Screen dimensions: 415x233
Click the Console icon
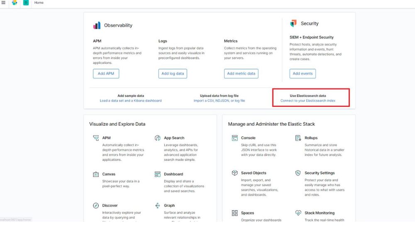tap(235, 138)
